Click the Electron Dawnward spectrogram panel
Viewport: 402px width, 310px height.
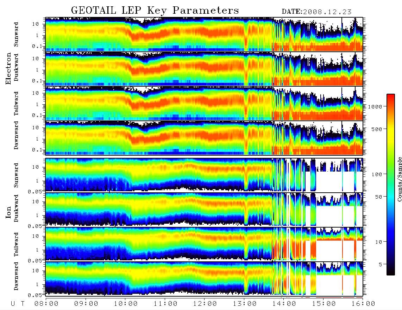[204, 138]
